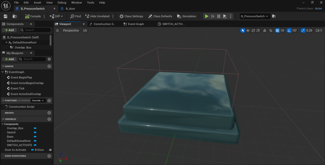Select the translate (move) gizmo tool
The height and width of the screenshot is (165, 325).
248,30
